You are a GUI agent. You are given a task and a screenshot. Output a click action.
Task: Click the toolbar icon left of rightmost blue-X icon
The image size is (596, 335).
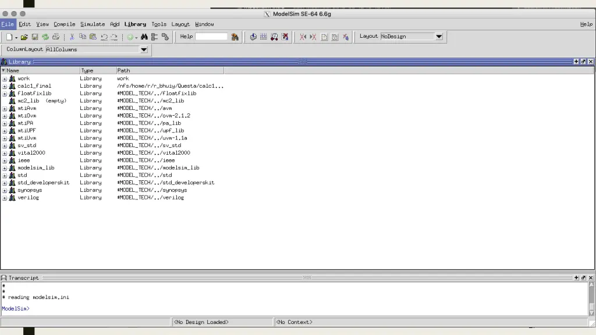point(335,37)
